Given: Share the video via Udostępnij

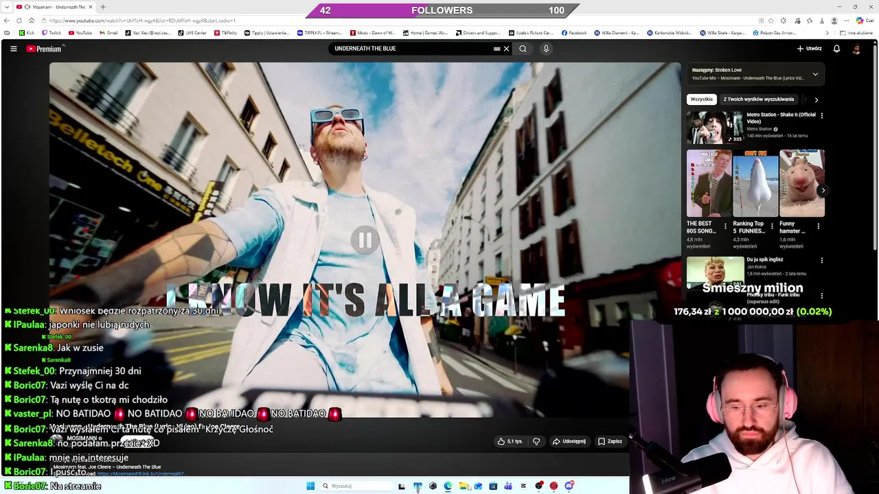Looking at the screenshot, I should pyautogui.click(x=569, y=441).
